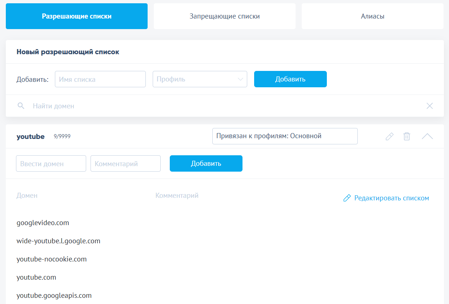This screenshot has height=304, width=449.
Task: Click the youtube-nocookie.com domain row
Action: tap(52, 259)
